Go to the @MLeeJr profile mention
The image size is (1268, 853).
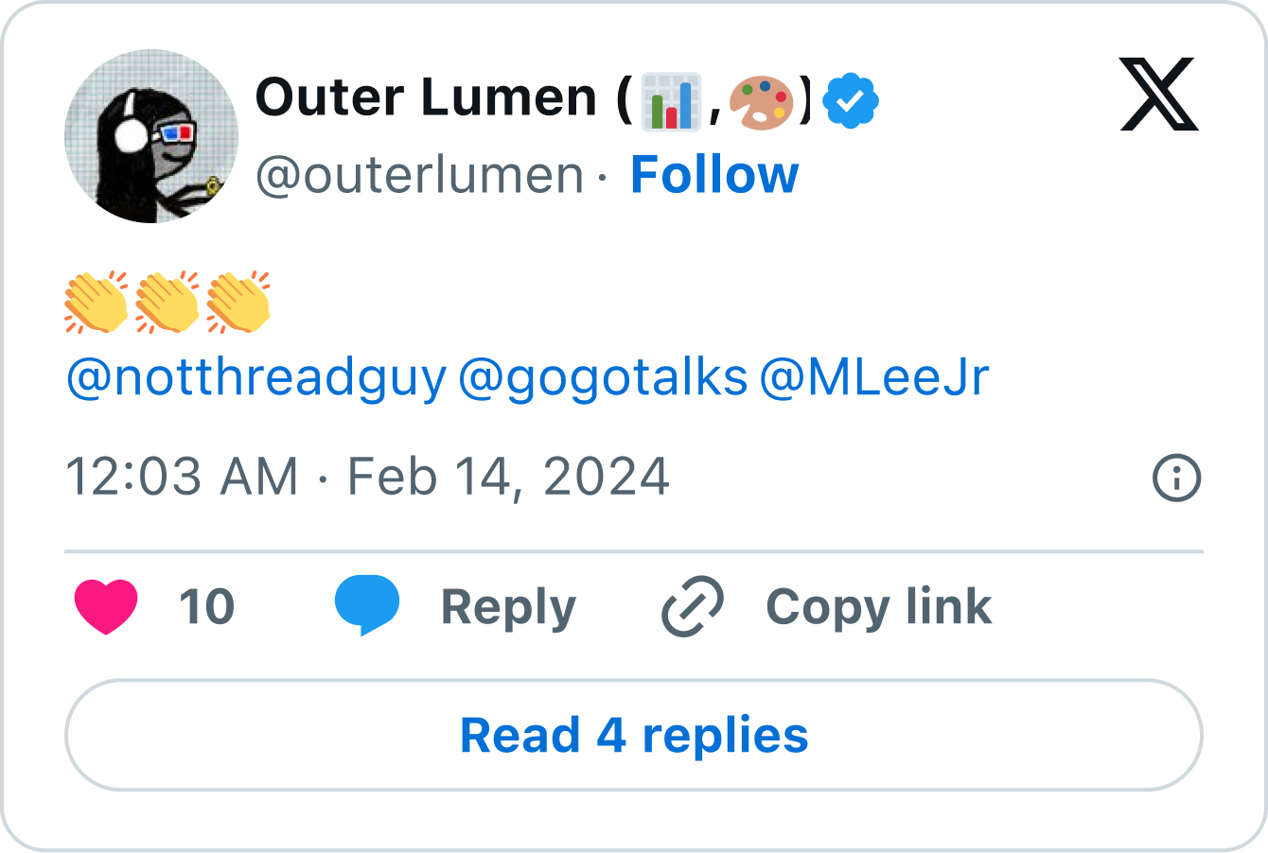873,377
